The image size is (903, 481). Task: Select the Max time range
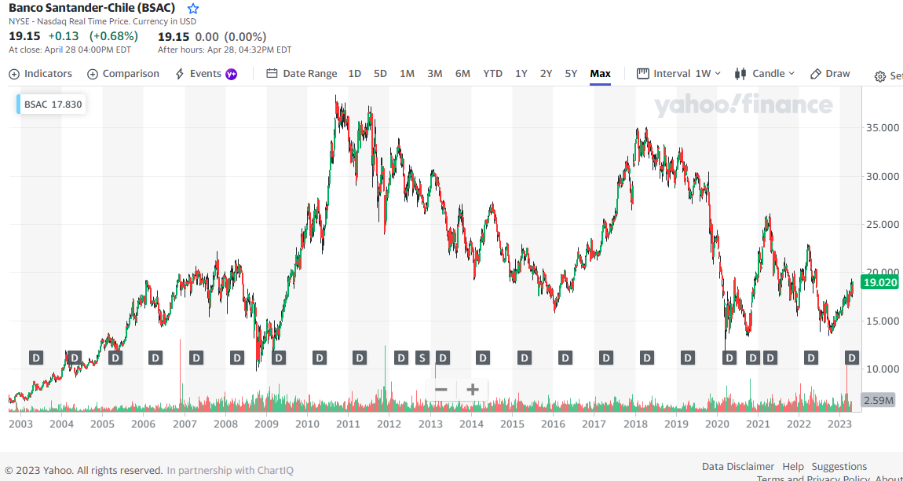(x=600, y=74)
